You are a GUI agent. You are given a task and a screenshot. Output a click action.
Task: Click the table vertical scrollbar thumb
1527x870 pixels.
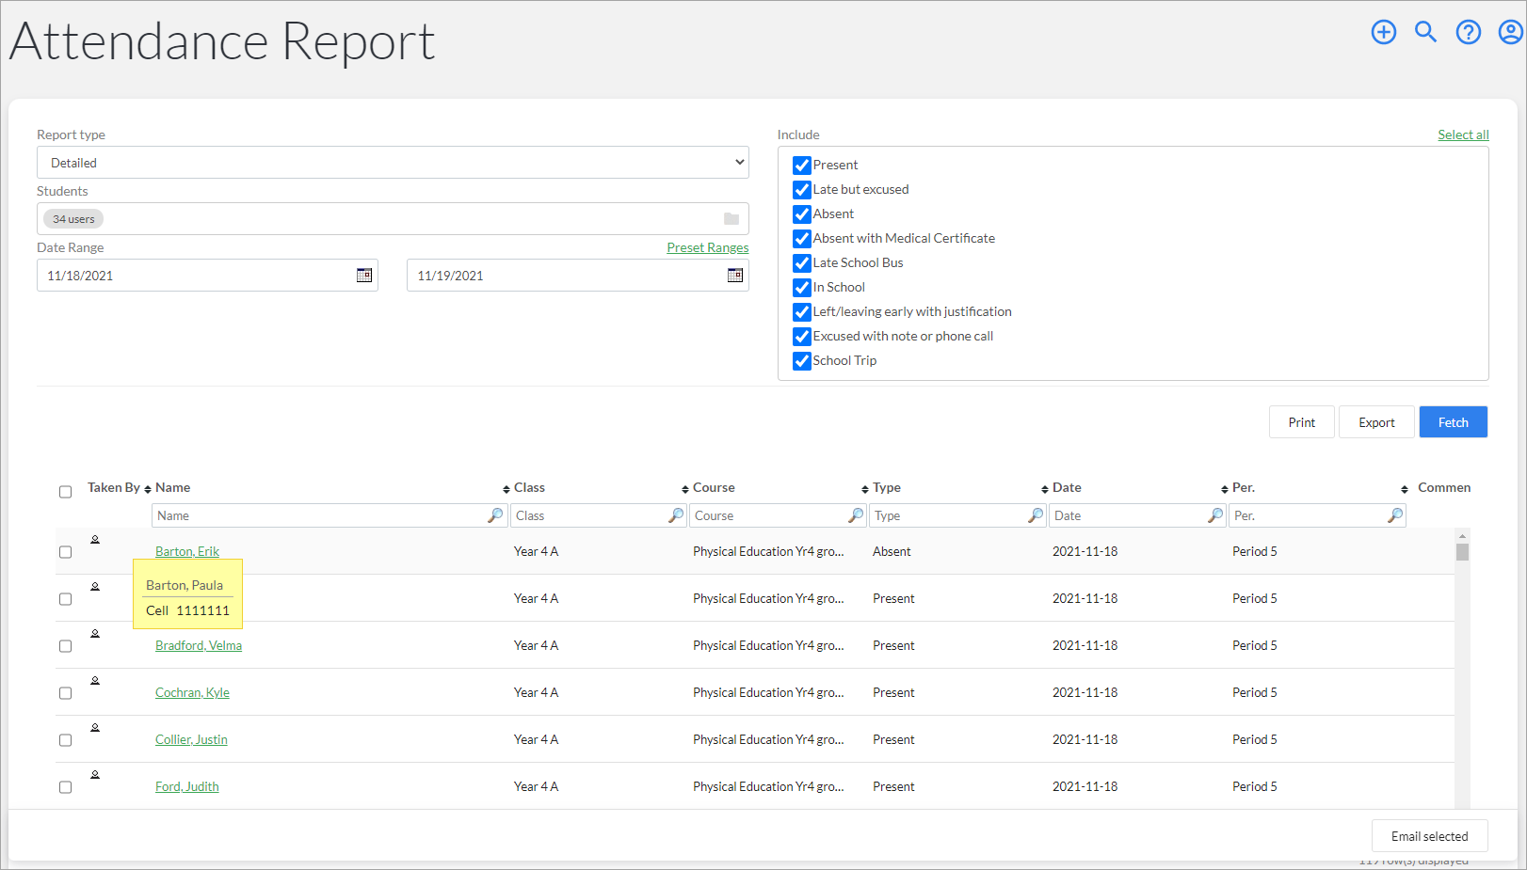1462,551
